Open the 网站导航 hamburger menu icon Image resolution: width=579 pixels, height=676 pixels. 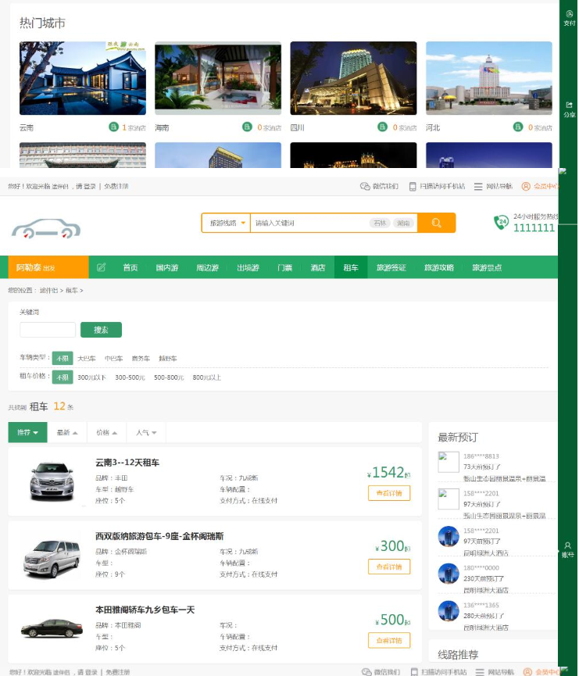[478, 186]
